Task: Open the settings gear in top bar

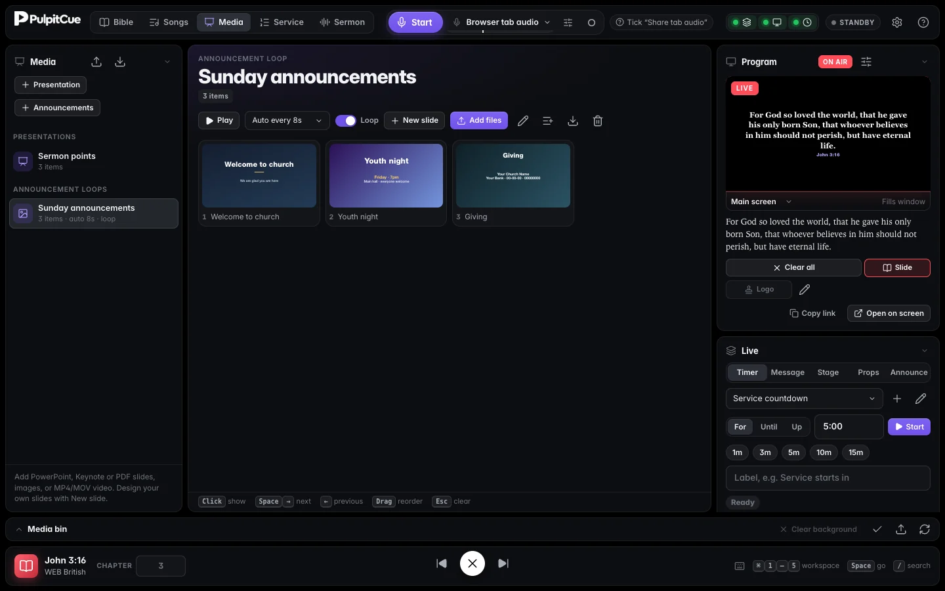Action: [x=897, y=22]
